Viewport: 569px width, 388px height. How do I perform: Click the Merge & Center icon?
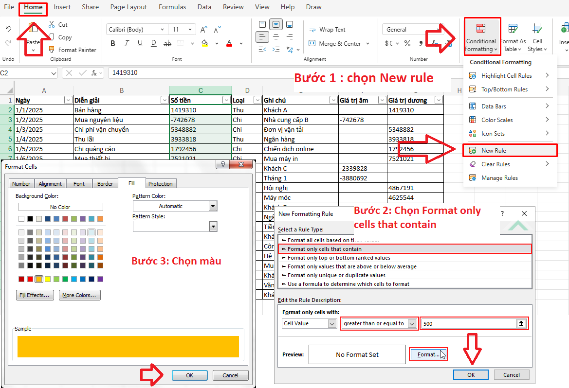312,43
